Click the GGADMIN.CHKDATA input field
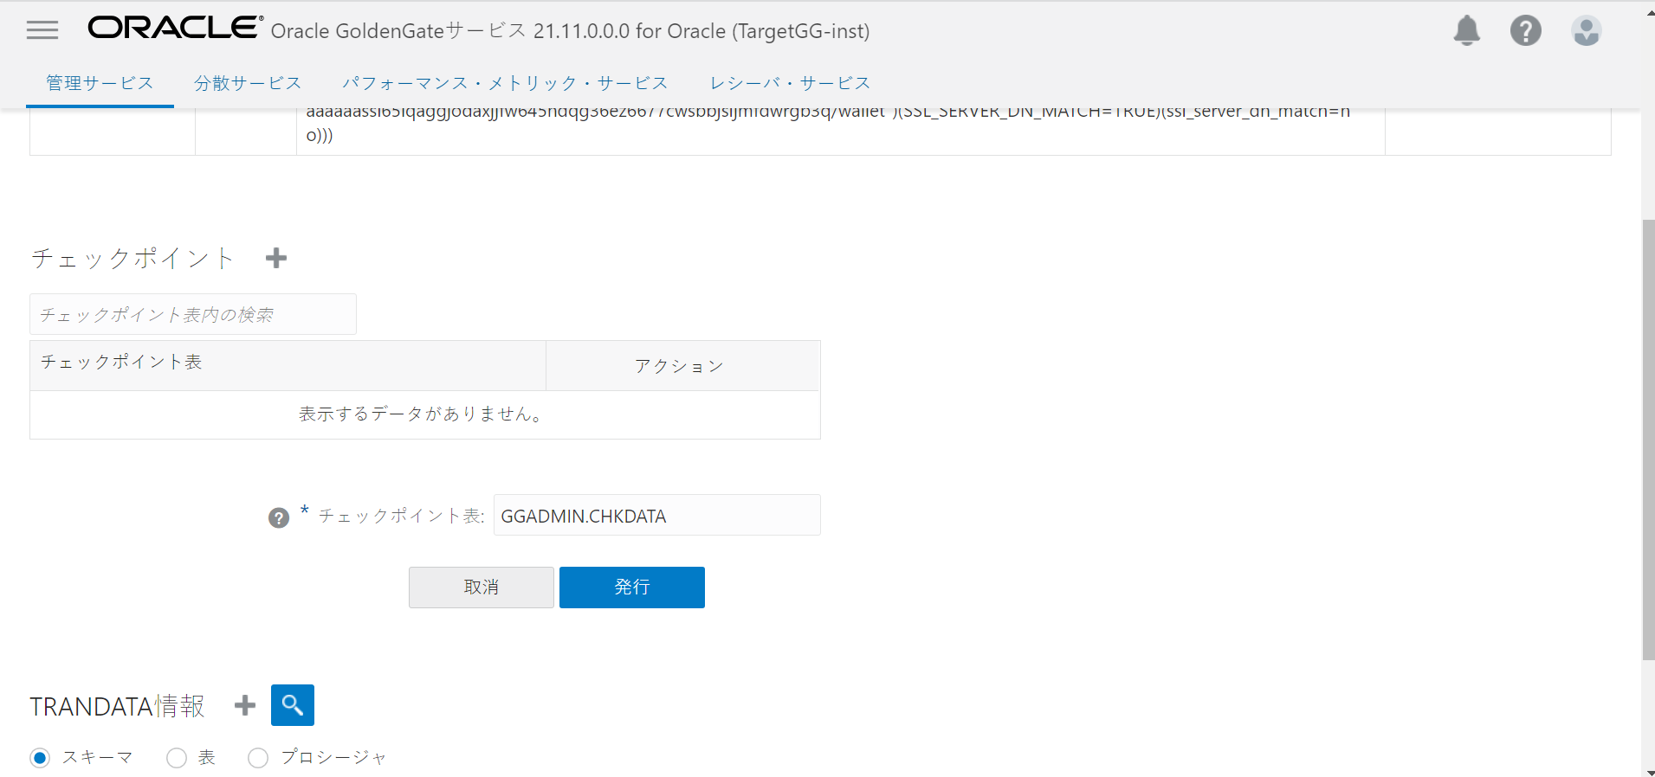The width and height of the screenshot is (1655, 777). point(657,515)
